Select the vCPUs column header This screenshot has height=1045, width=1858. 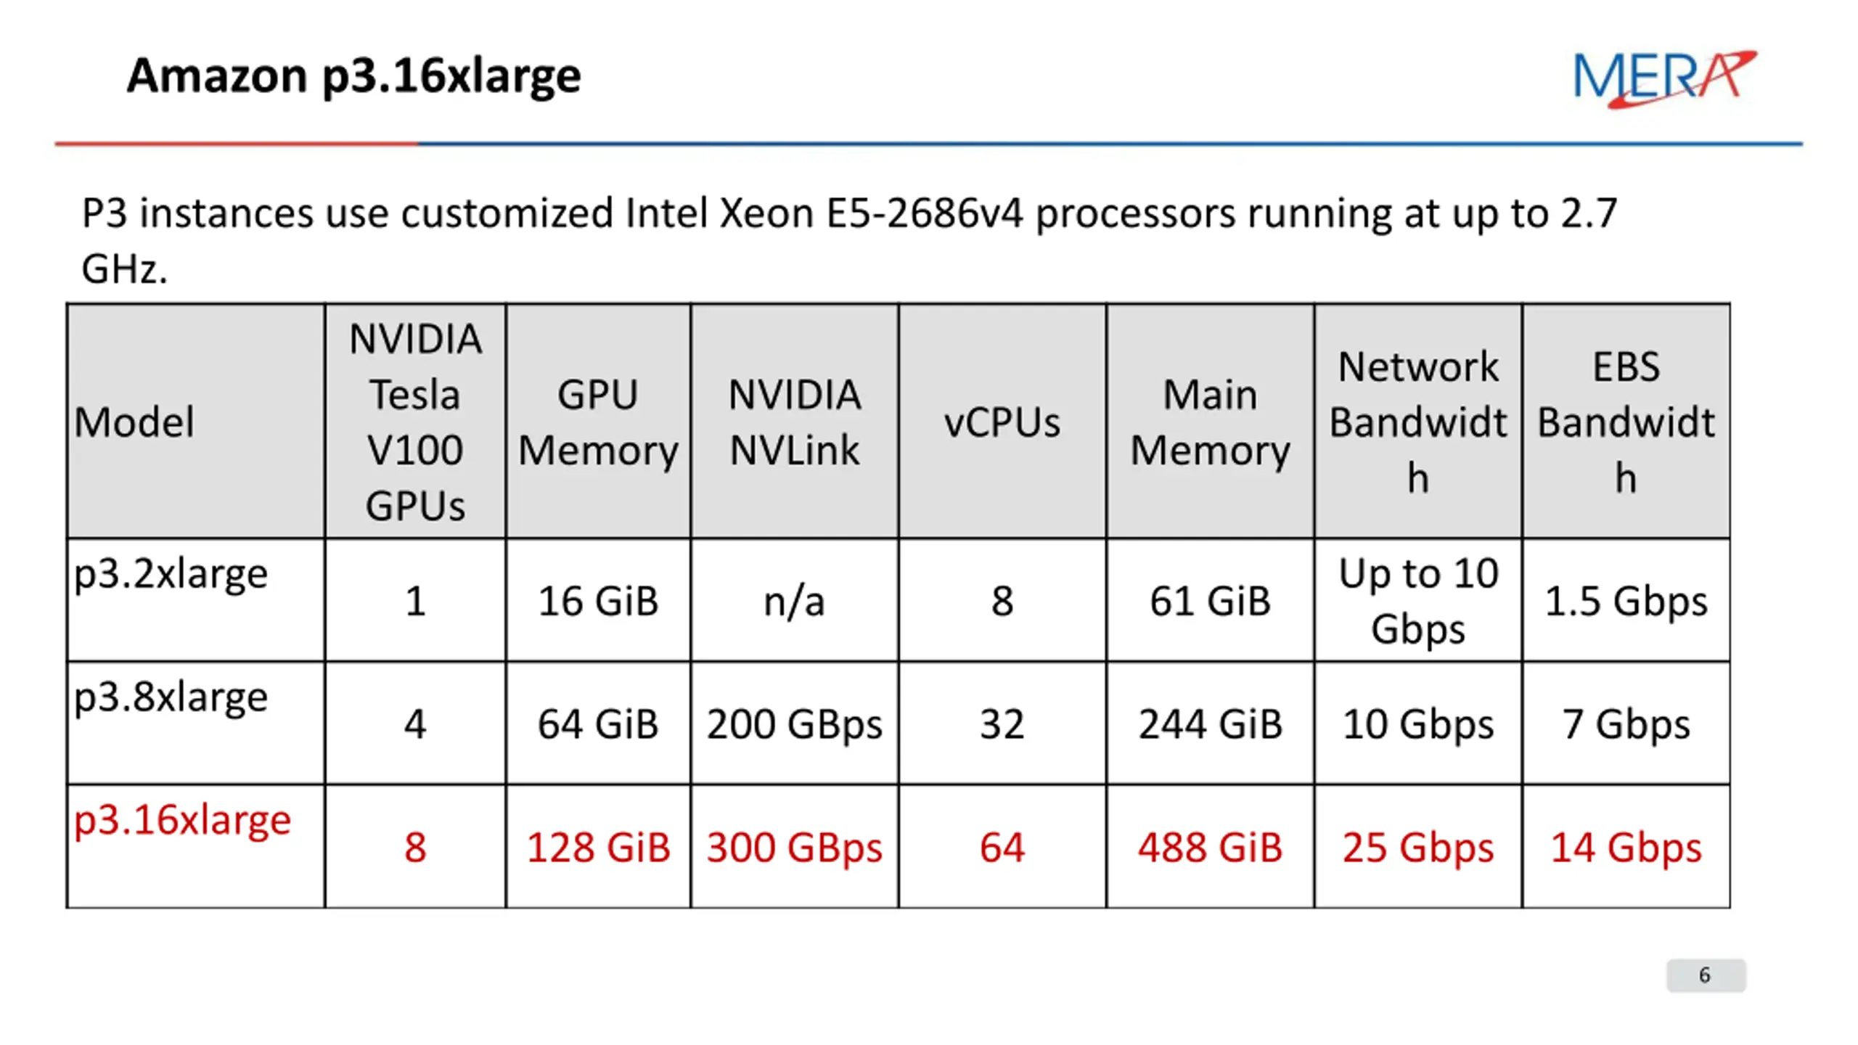[x=1002, y=421]
